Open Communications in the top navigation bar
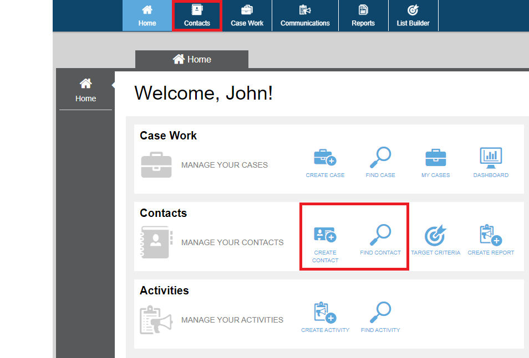The image size is (529, 358). [x=305, y=15]
